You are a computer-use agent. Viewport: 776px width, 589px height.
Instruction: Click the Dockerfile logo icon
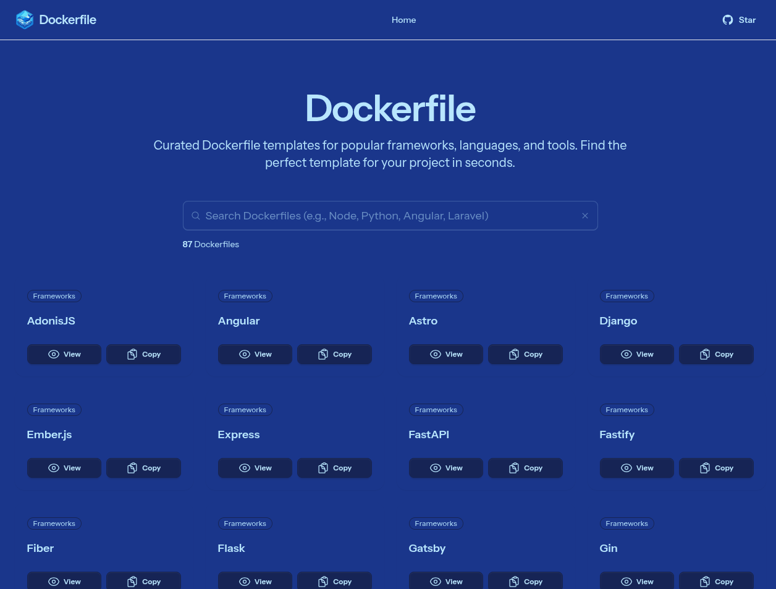[25, 19]
